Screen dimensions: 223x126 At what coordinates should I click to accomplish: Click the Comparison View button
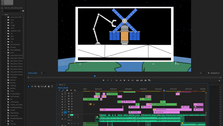(150, 80)
